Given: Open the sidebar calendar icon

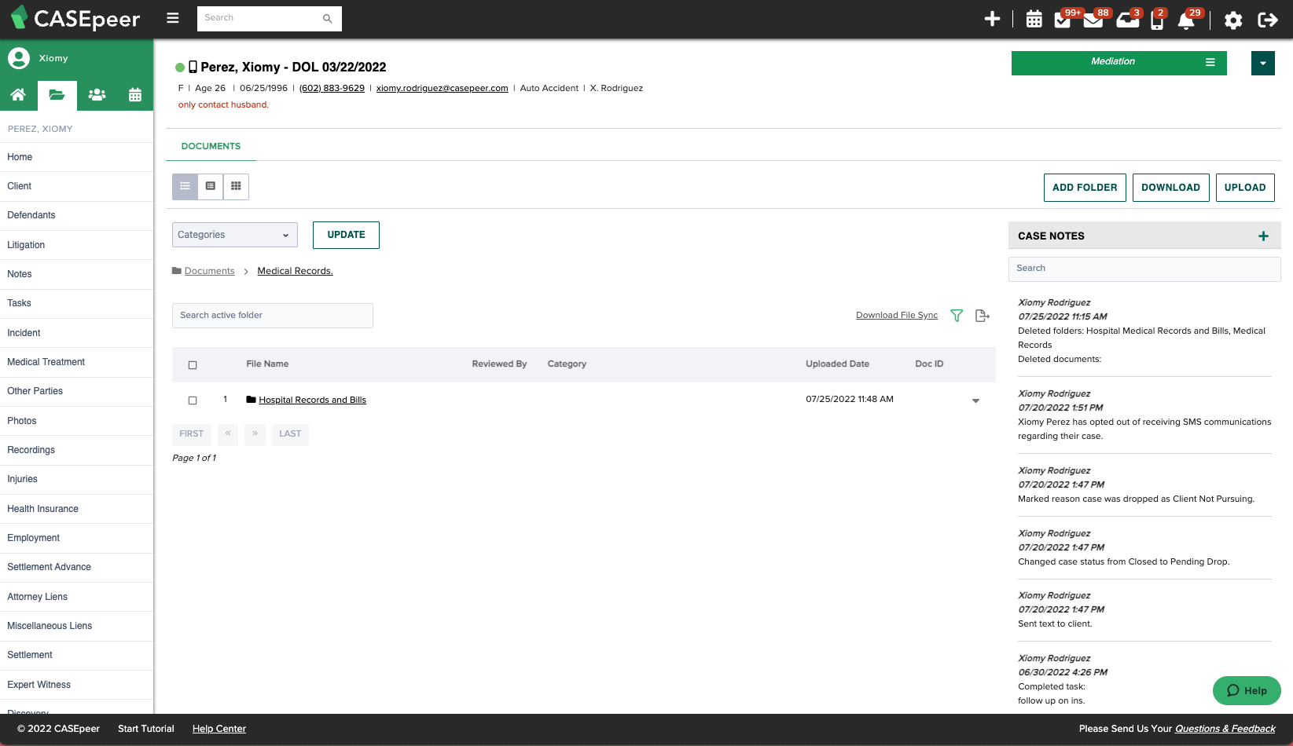Looking at the screenshot, I should [135, 95].
